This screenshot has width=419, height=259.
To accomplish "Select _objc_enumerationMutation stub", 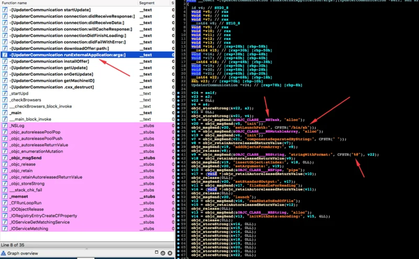I will [x=36, y=151].
